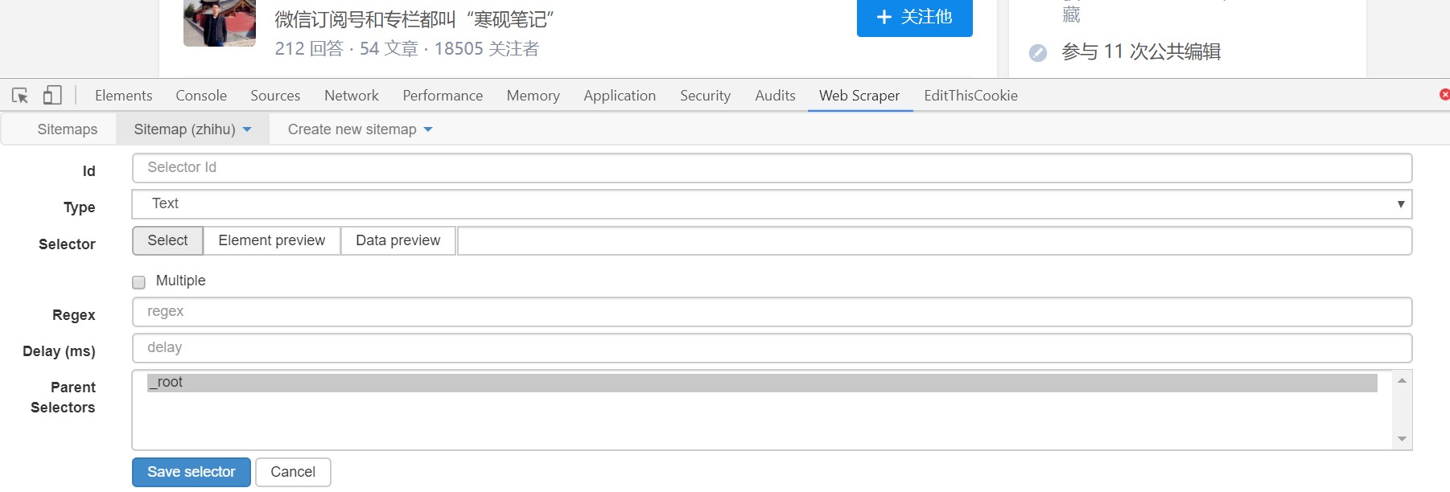Enable the Multiple checkbox
Viewport: 1450px width, 492px height.
pyautogui.click(x=139, y=282)
